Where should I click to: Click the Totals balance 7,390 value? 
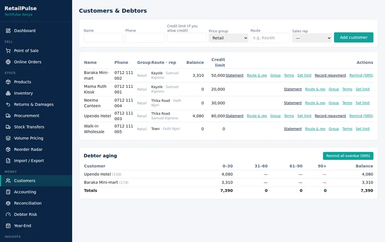(367, 191)
